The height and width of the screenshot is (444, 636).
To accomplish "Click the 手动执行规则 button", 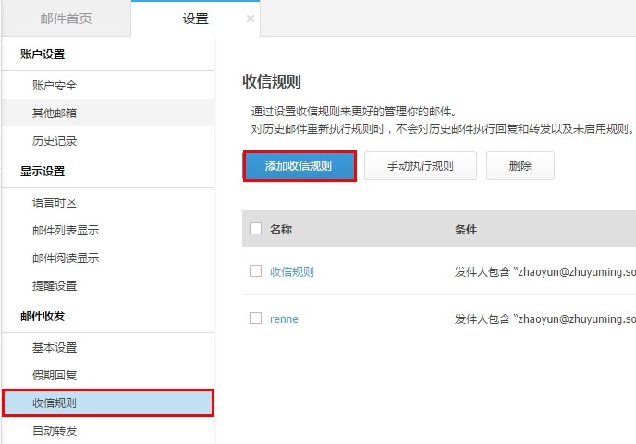I will (420, 166).
